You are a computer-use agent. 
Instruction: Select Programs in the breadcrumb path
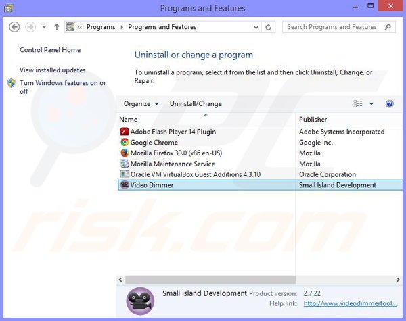(x=101, y=27)
